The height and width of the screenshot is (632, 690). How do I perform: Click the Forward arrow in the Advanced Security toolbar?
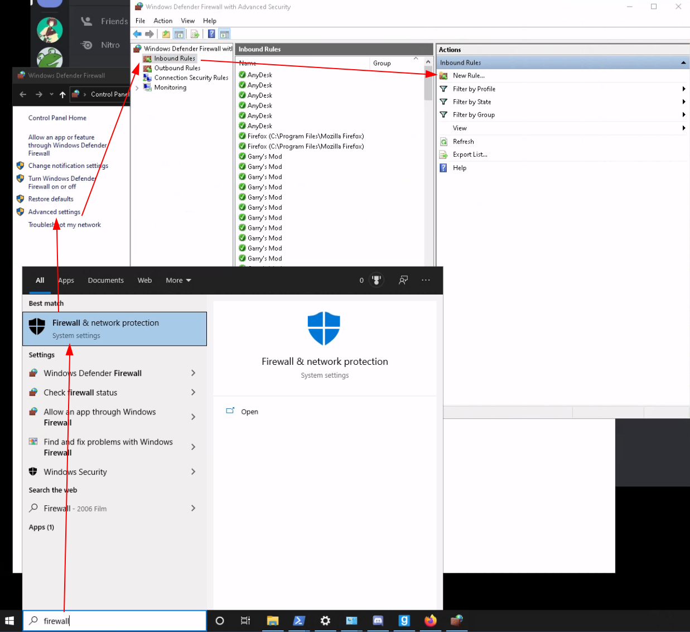[x=149, y=34]
